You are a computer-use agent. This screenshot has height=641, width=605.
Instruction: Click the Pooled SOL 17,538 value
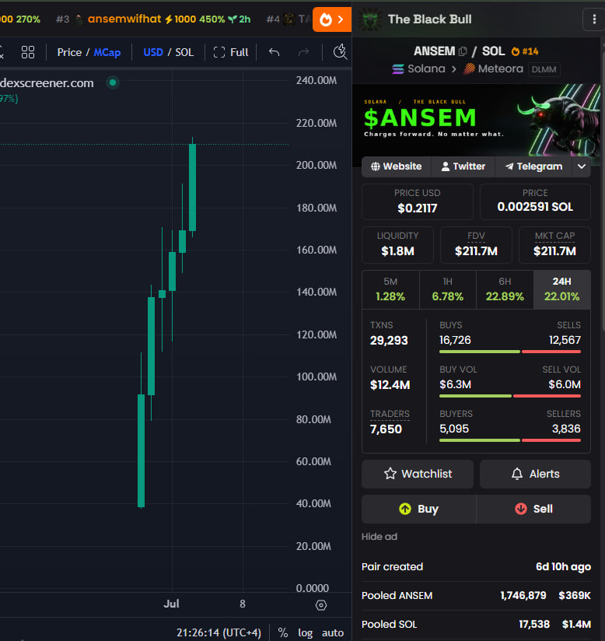tap(534, 624)
